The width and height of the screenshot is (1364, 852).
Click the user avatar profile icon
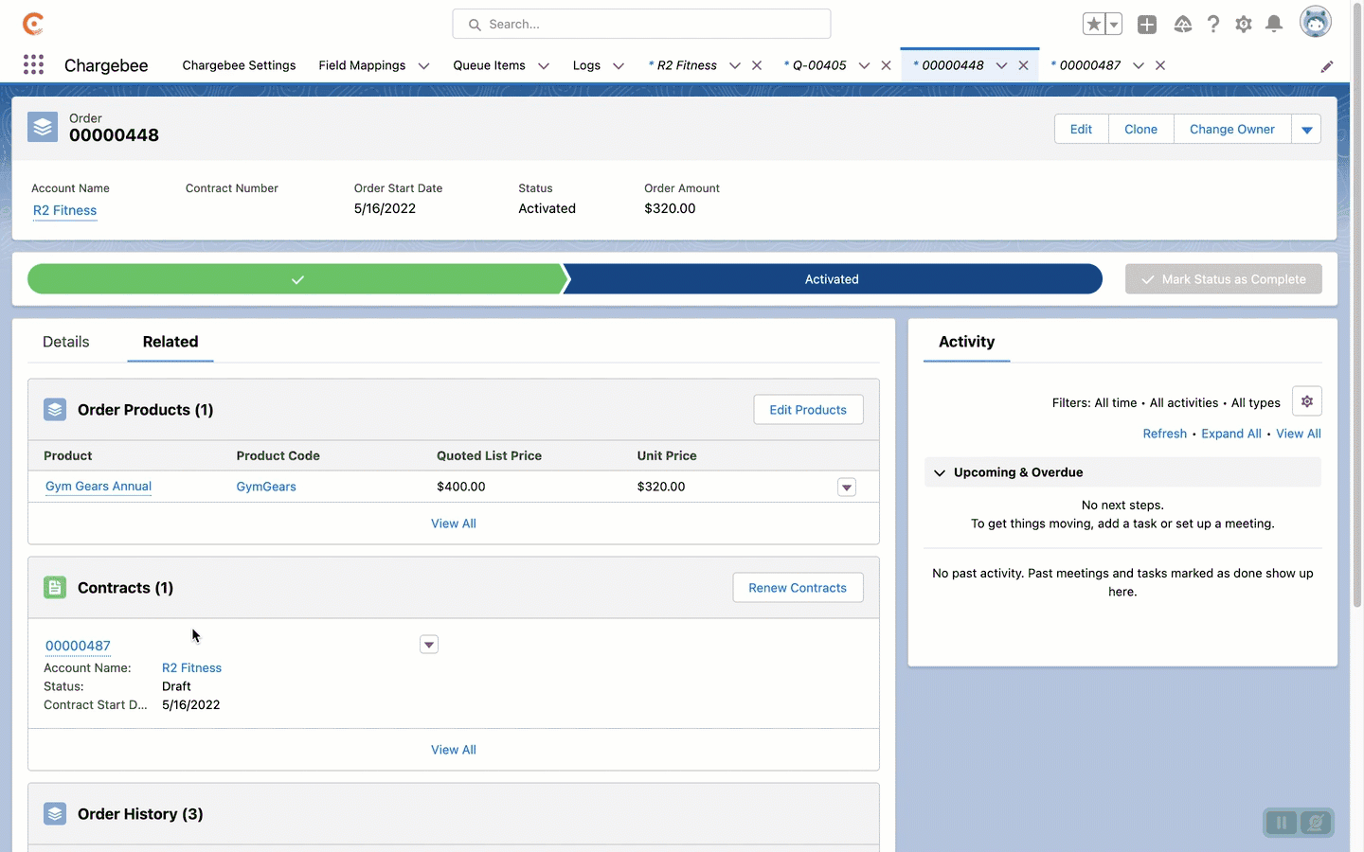(x=1315, y=23)
